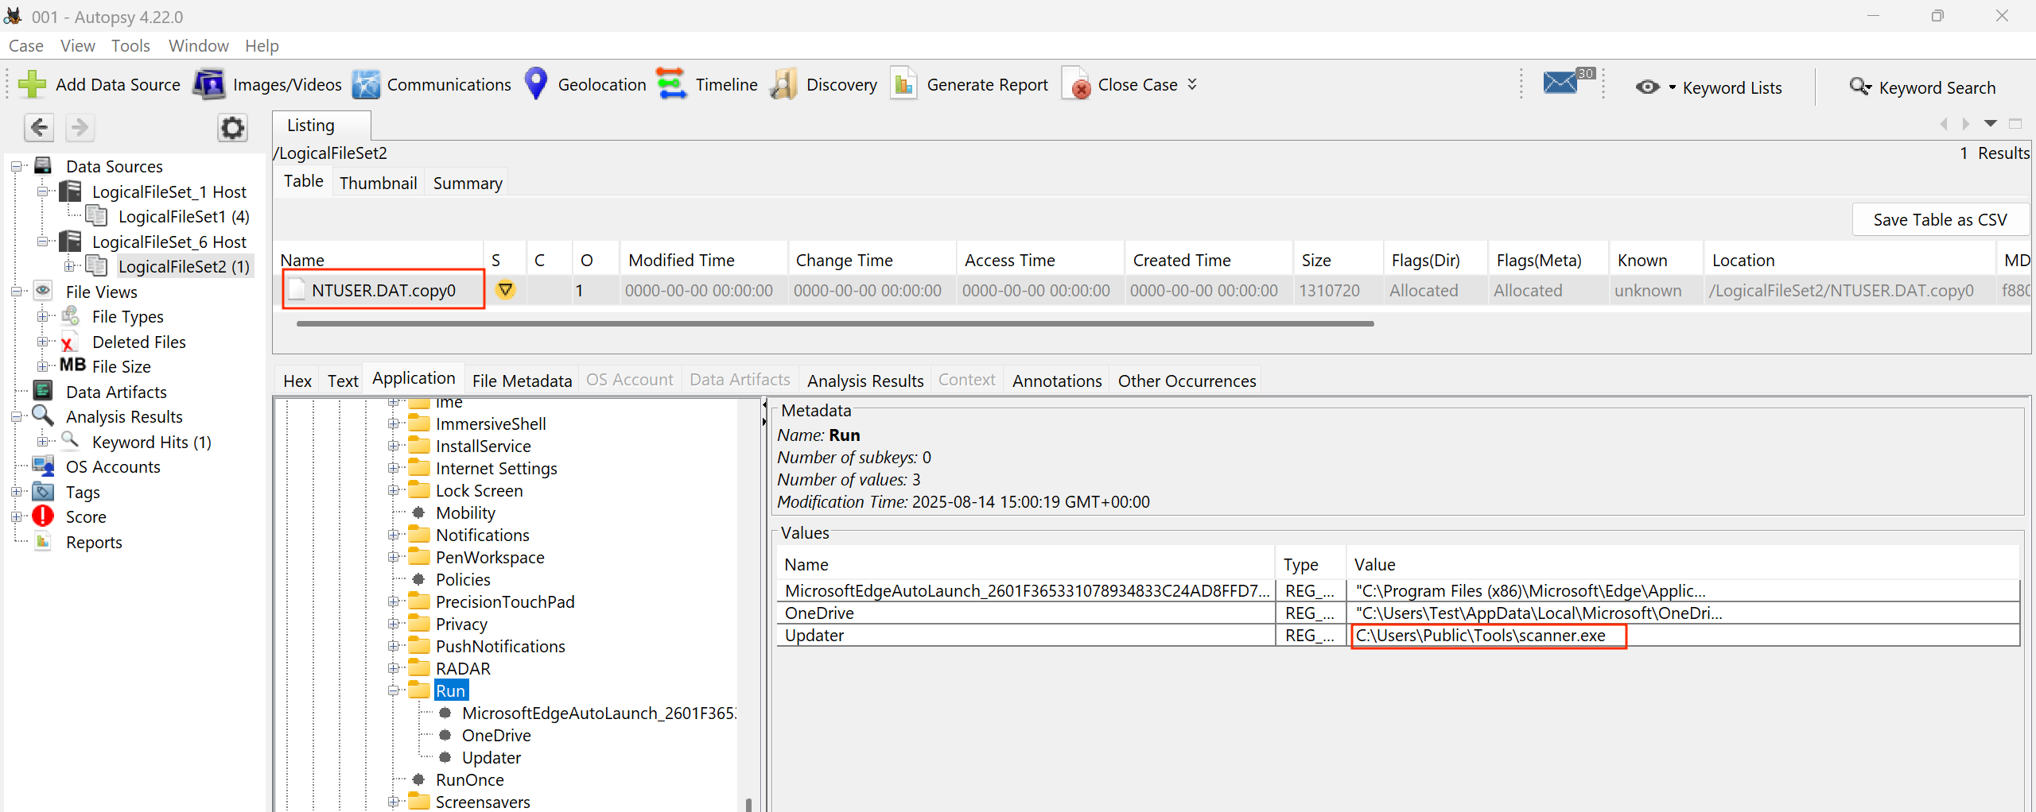
Task: Click the horizontal scrollbar of the results table
Action: [x=835, y=323]
